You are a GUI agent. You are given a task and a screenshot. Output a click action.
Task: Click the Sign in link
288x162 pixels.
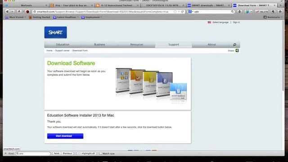click(236, 22)
